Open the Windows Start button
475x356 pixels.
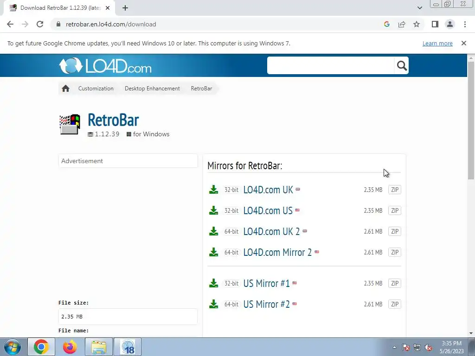pyautogui.click(x=13, y=347)
